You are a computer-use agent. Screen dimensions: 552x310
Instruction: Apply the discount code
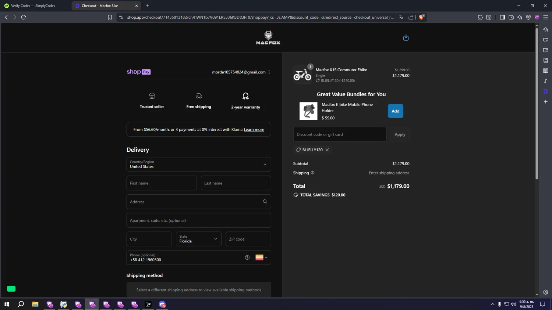click(400, 134)
